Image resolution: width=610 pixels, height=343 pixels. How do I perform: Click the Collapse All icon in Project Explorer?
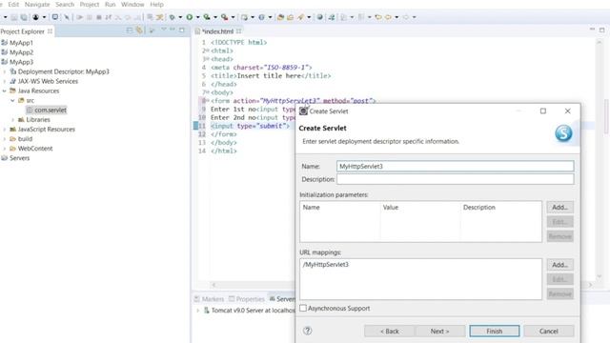pyautogui.click(x=130, y=30)
